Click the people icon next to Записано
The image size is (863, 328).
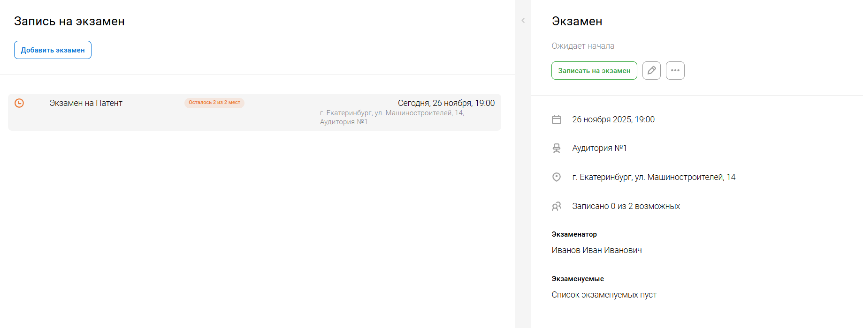click(x=557, y=206)
